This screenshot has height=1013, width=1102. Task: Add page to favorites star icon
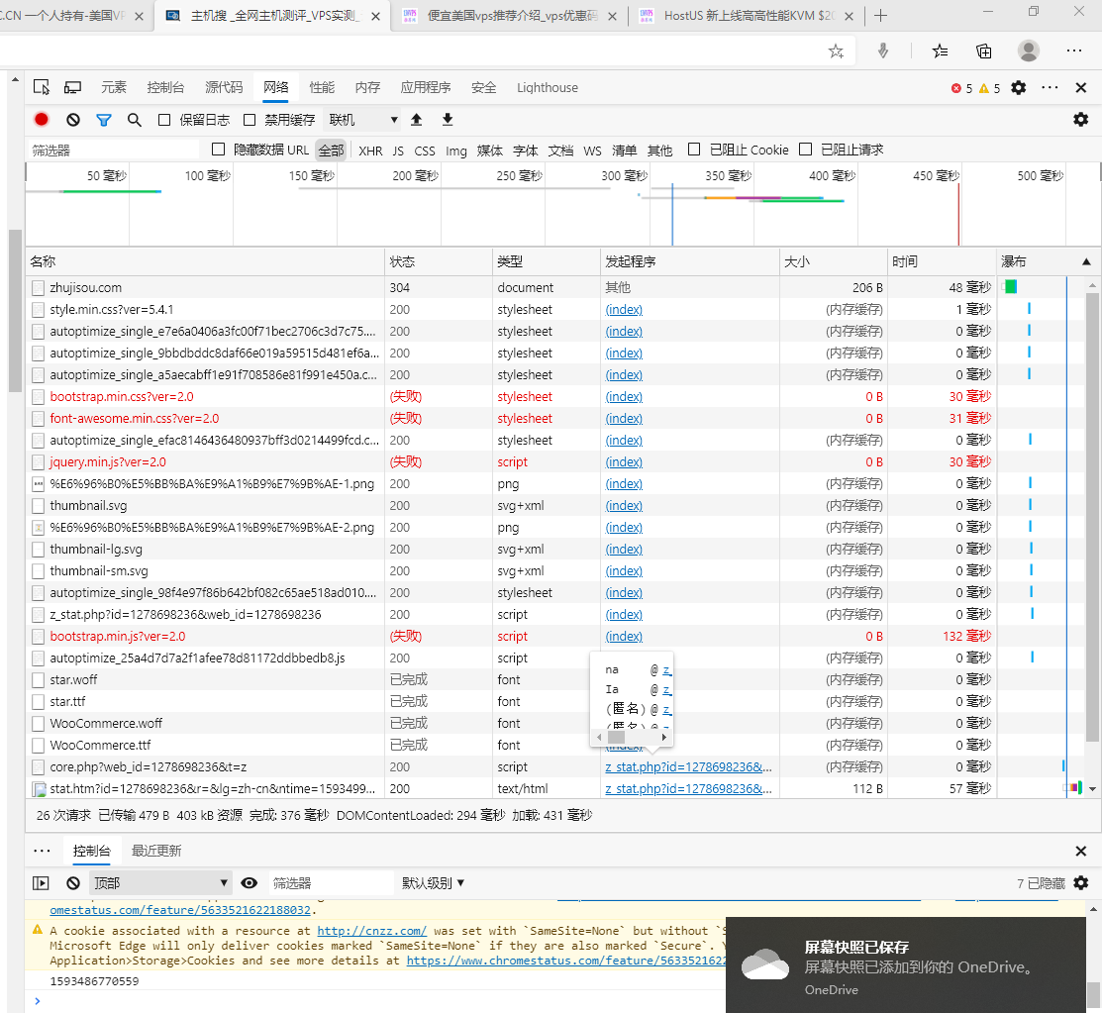click(x=836, y=51)
